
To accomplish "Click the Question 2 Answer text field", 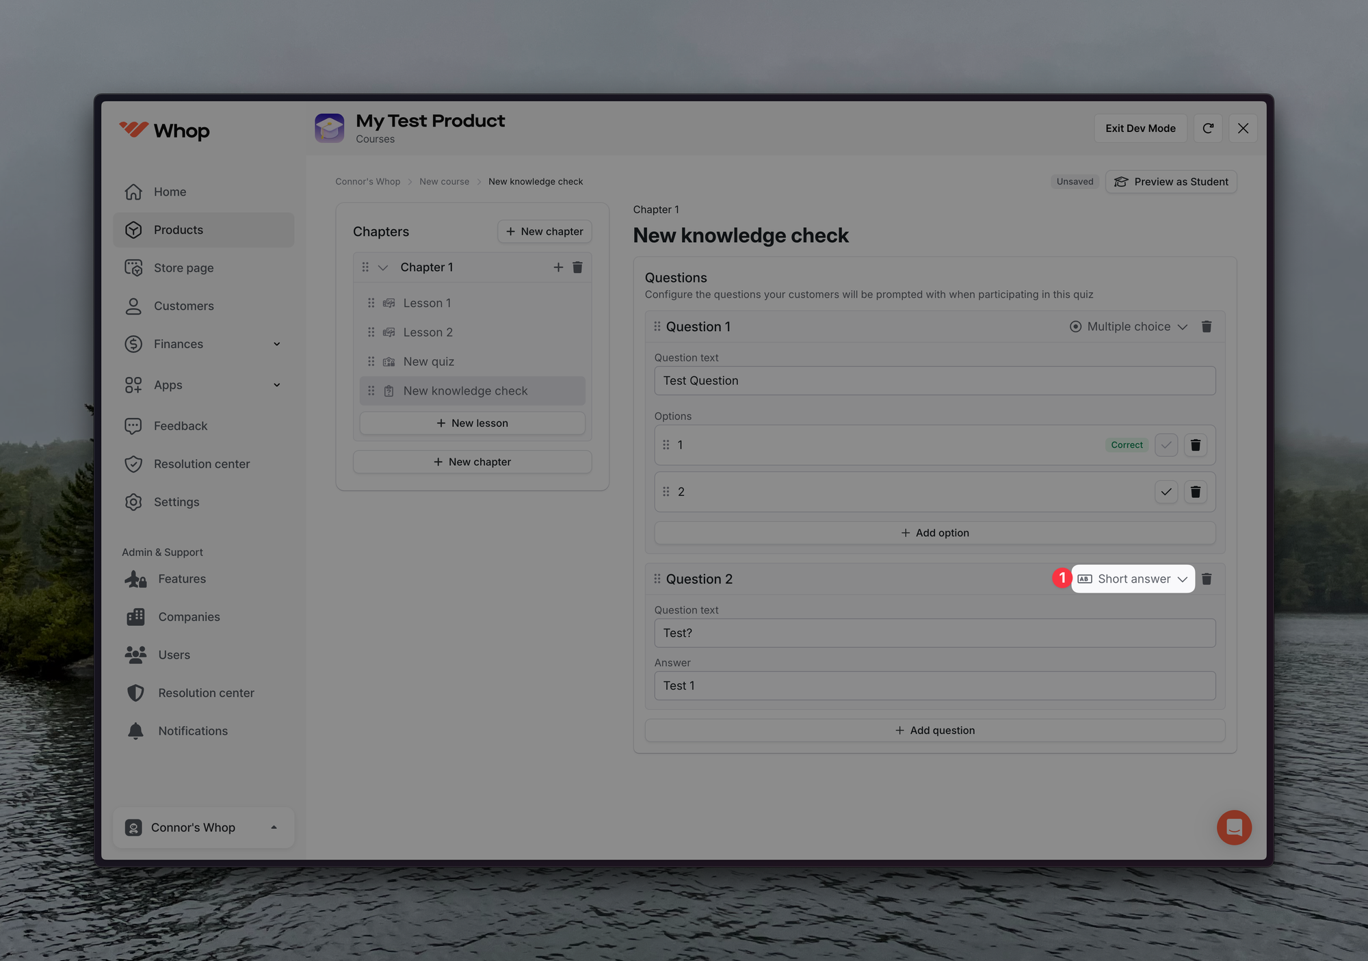I will click(934, 686).
